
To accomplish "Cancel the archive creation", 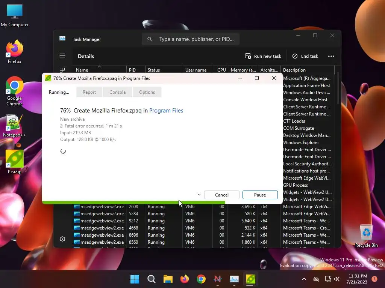I will point(222,195).
